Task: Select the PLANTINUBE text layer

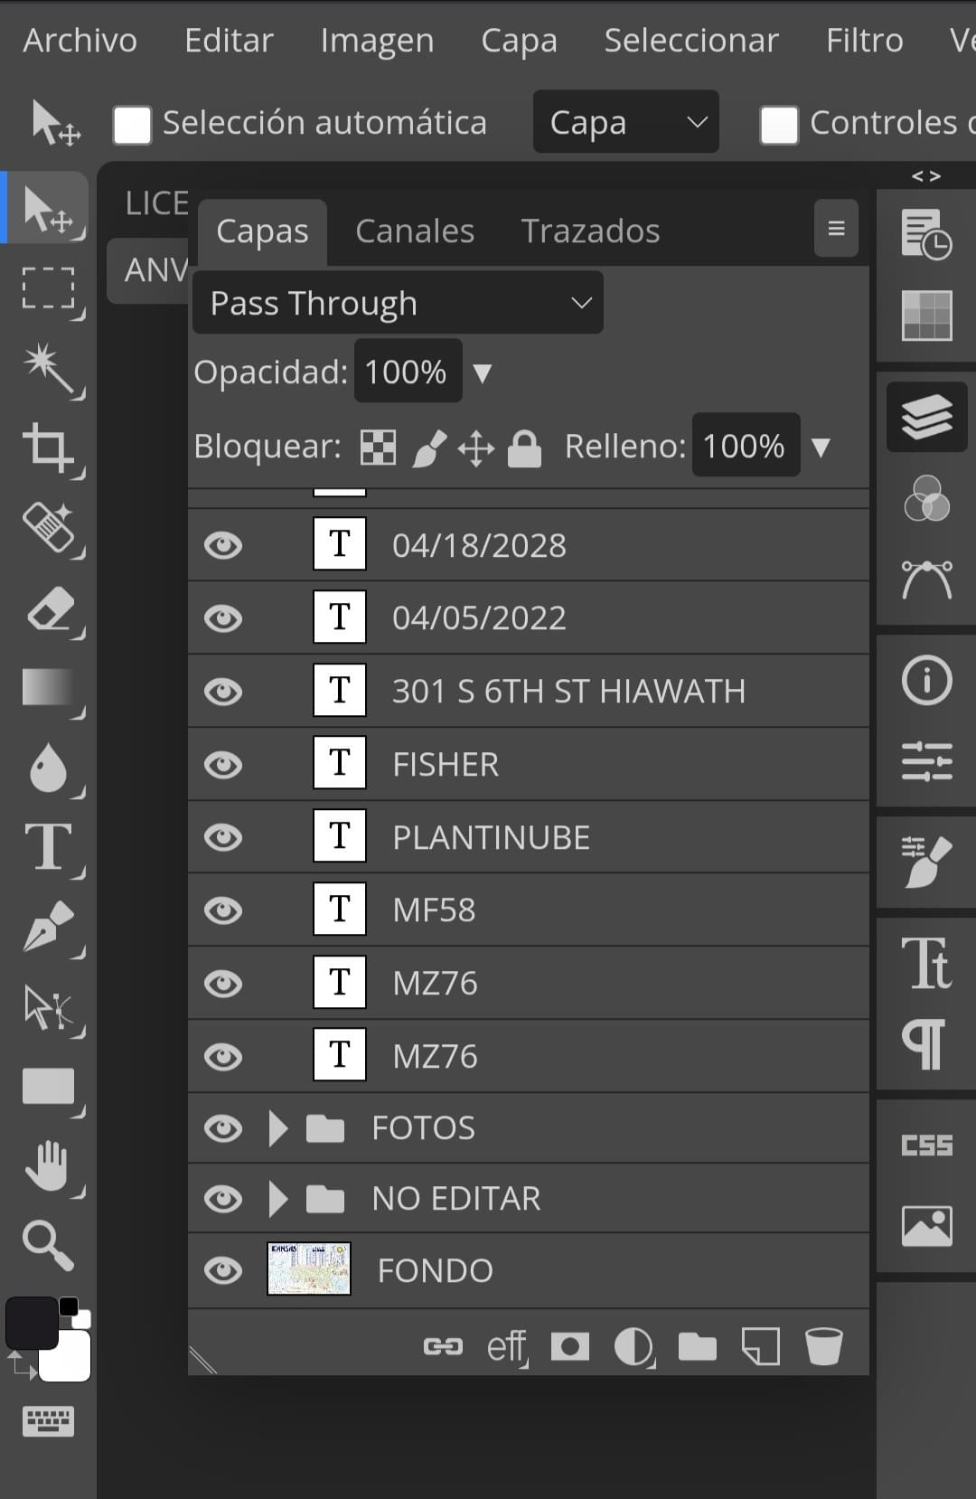Action: coord(529,837)
